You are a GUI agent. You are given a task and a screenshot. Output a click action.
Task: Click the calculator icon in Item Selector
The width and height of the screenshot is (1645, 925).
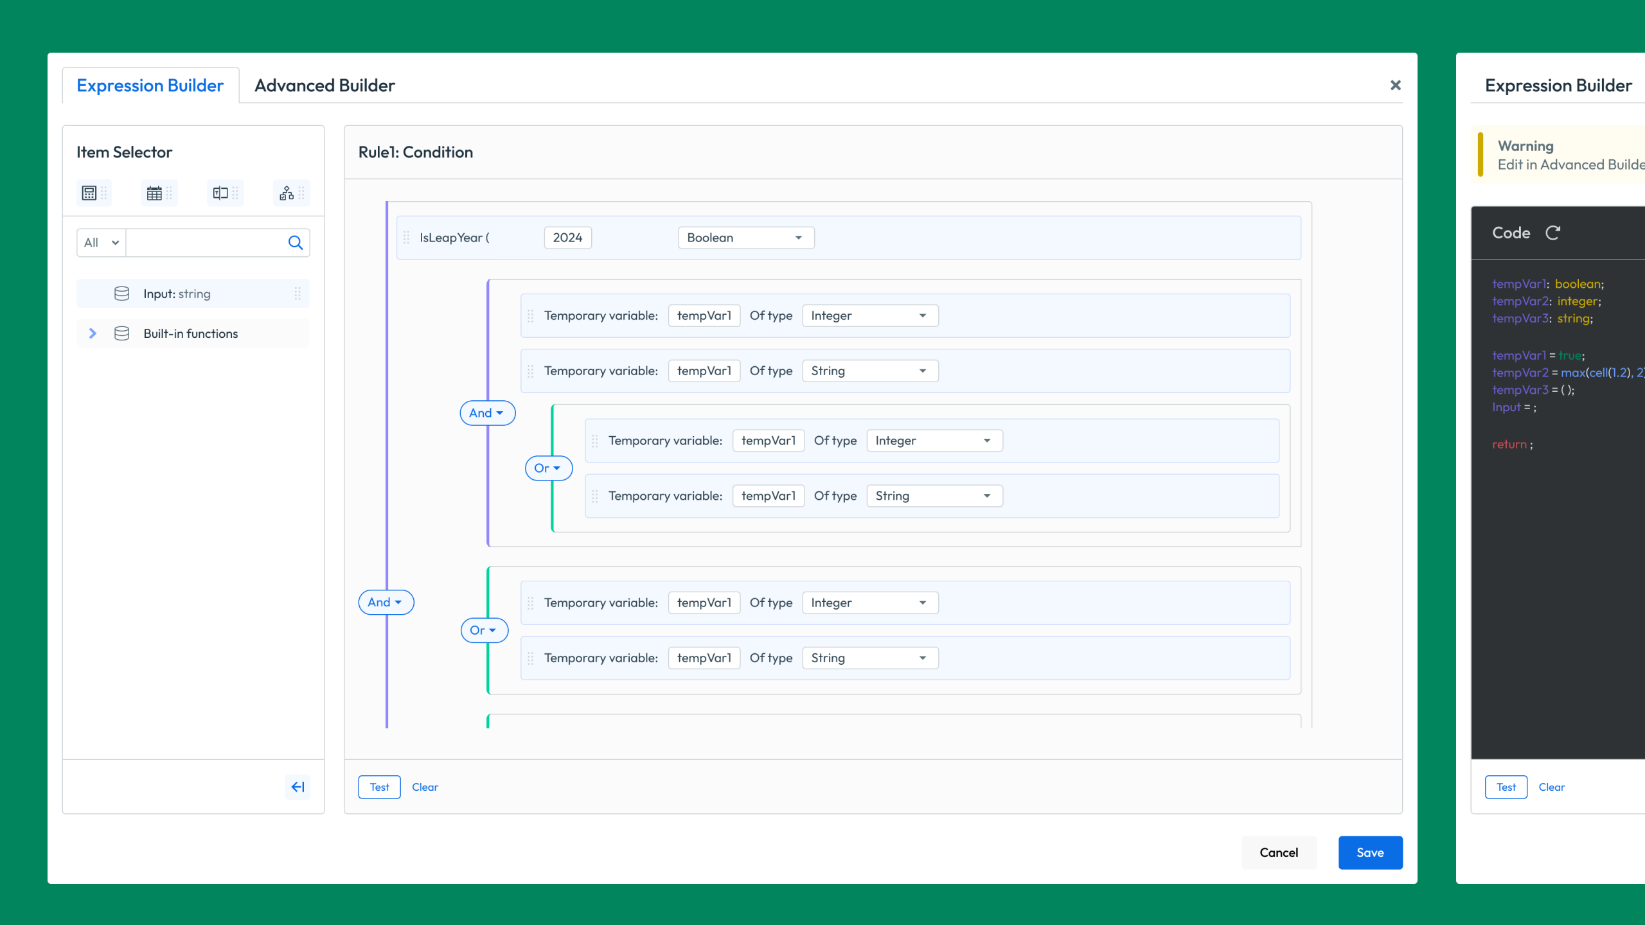pos(89,193)
